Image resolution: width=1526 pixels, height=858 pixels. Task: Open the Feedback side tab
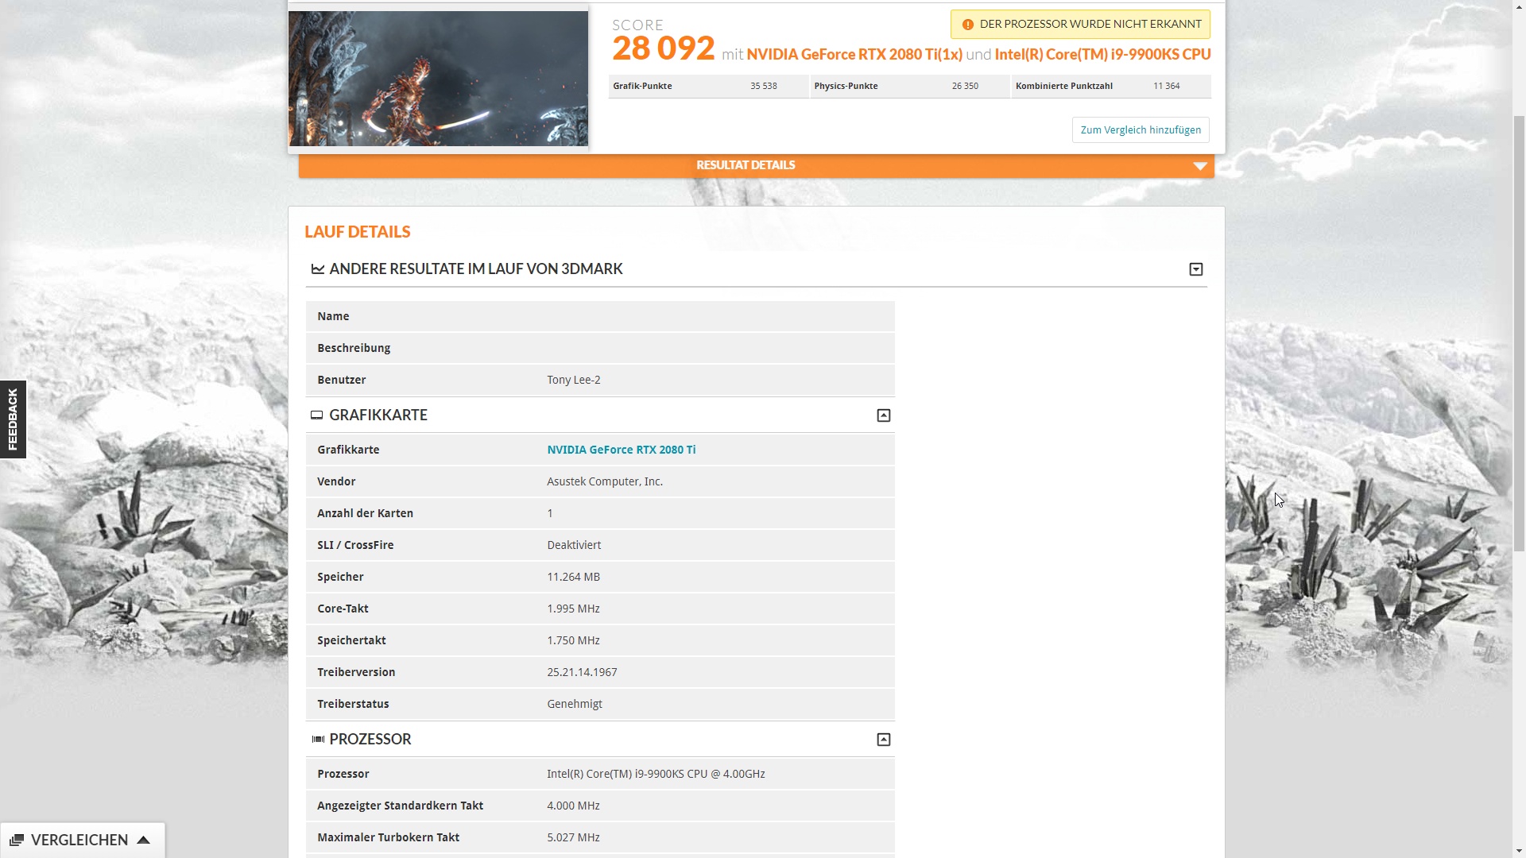[13, 419]
